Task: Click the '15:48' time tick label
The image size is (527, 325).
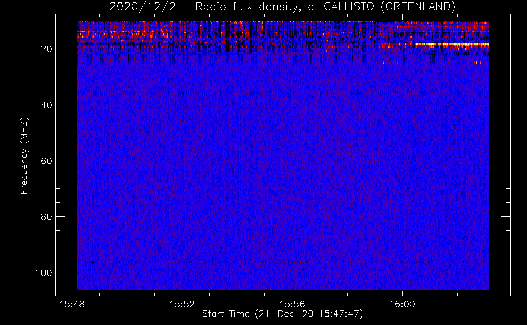Action: tap(72, 305)
